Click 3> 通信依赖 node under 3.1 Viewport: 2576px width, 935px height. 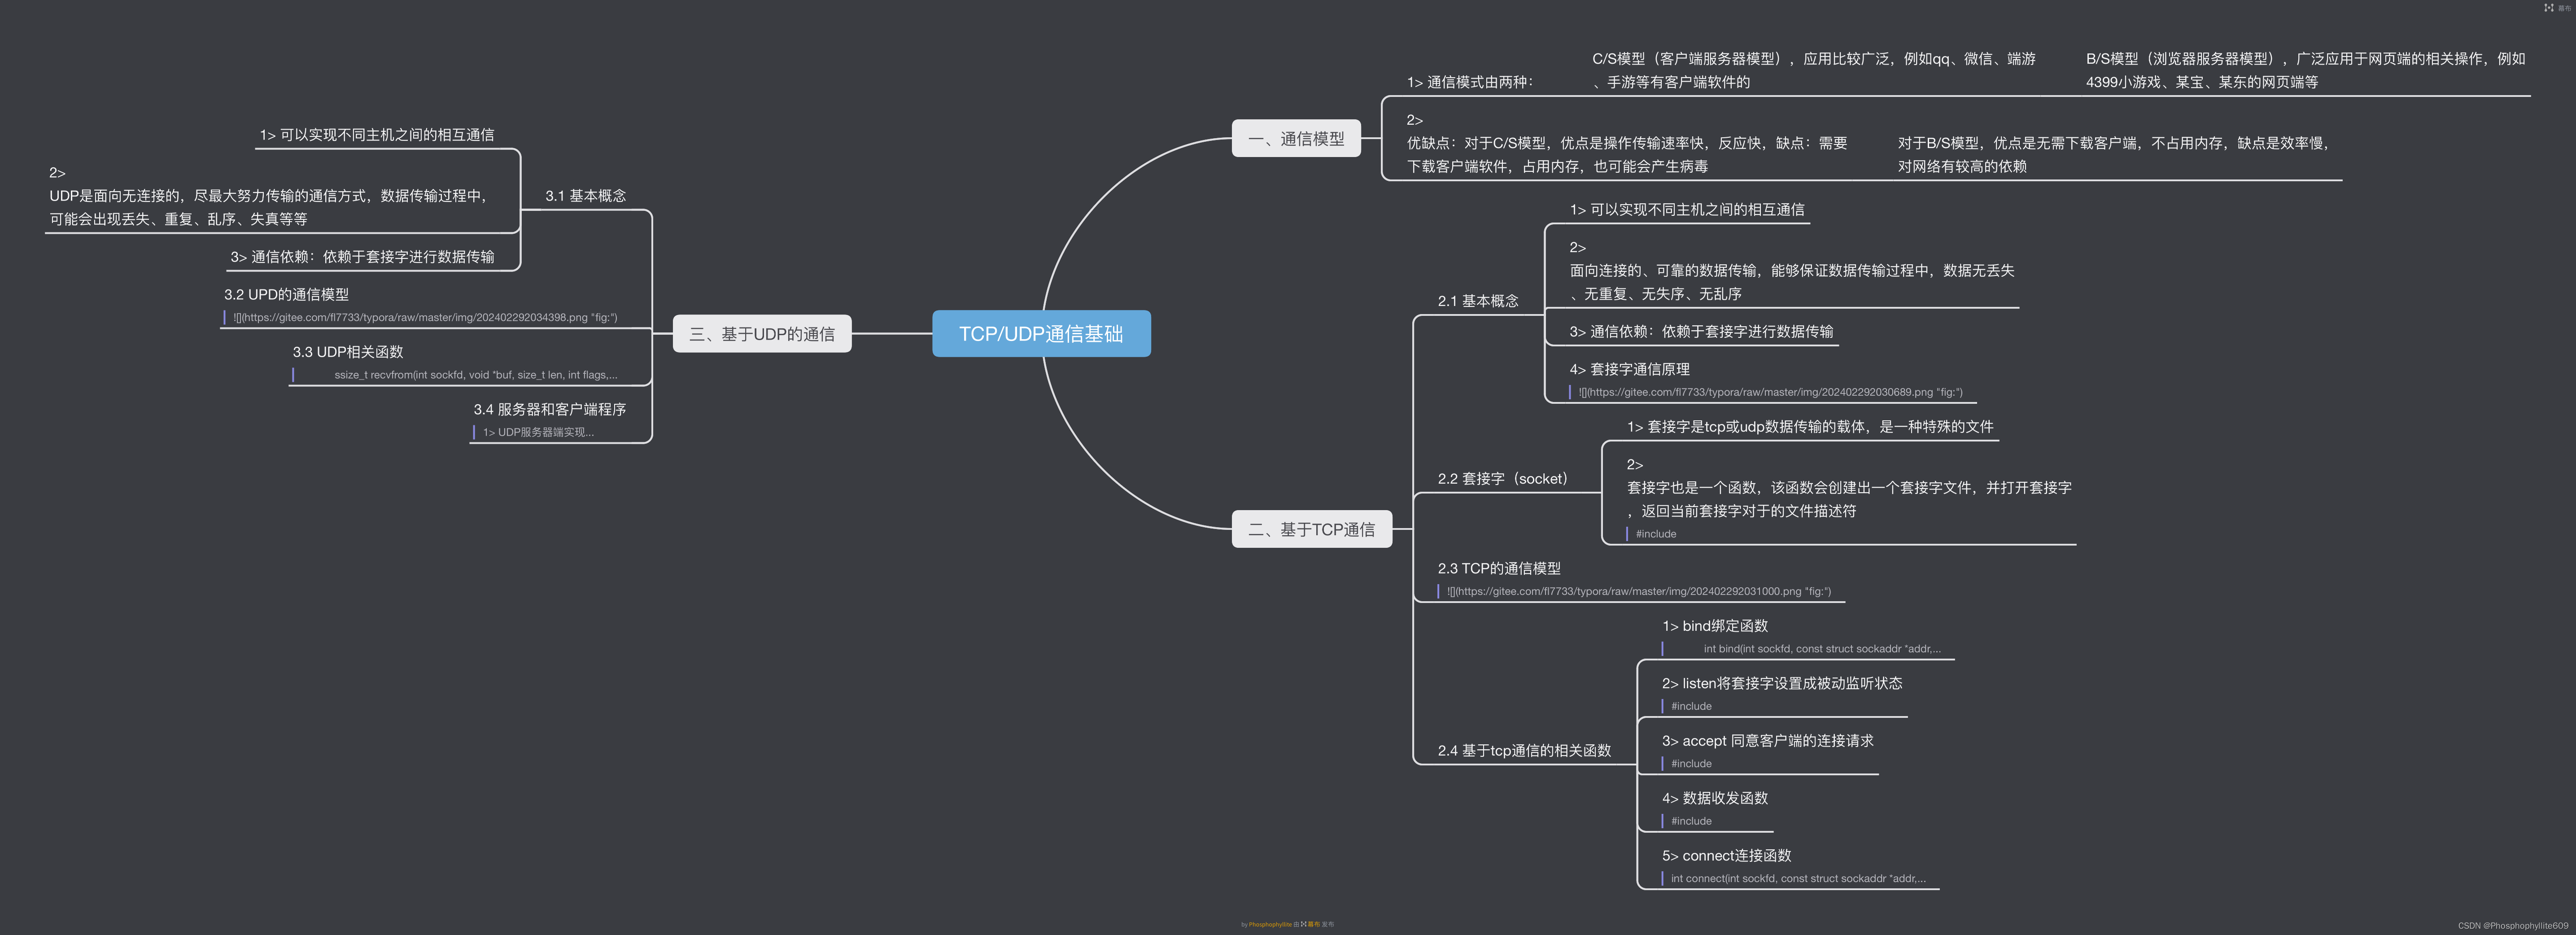tap(362, 256)
